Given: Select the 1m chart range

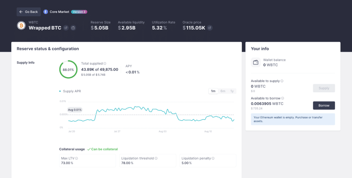Looking at the screenshot, I should [213, 91].
